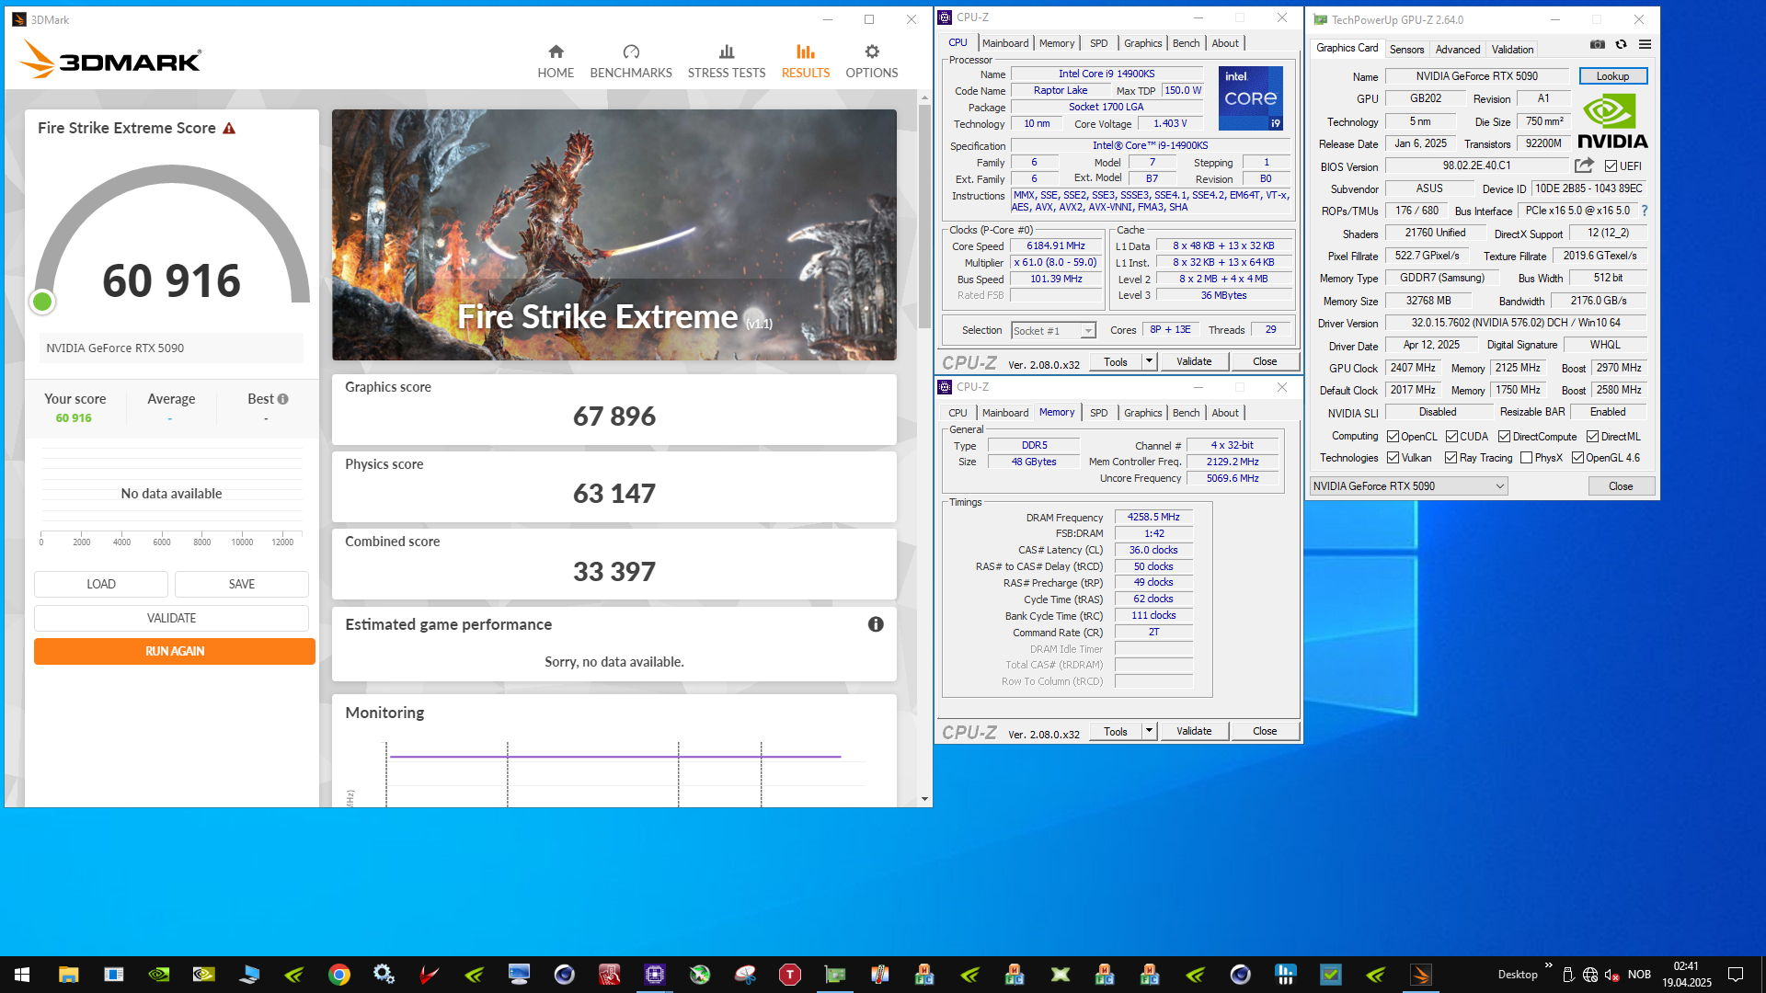This screenshot has height=993, width=1766.
Task: Open the Socket #1 selection dropdown in CPU-Z
Action: point(1053,331)
